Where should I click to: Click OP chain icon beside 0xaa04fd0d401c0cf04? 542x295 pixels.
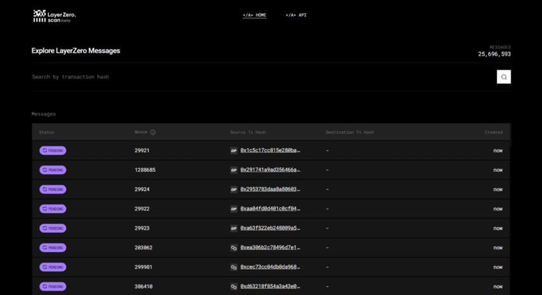click(234, 209)
